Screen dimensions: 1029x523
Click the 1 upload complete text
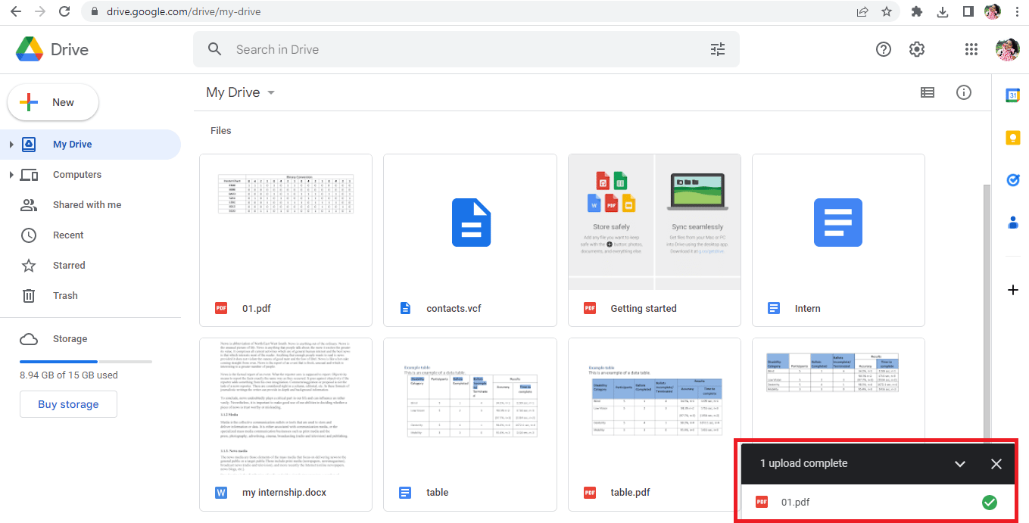[804, 463]
